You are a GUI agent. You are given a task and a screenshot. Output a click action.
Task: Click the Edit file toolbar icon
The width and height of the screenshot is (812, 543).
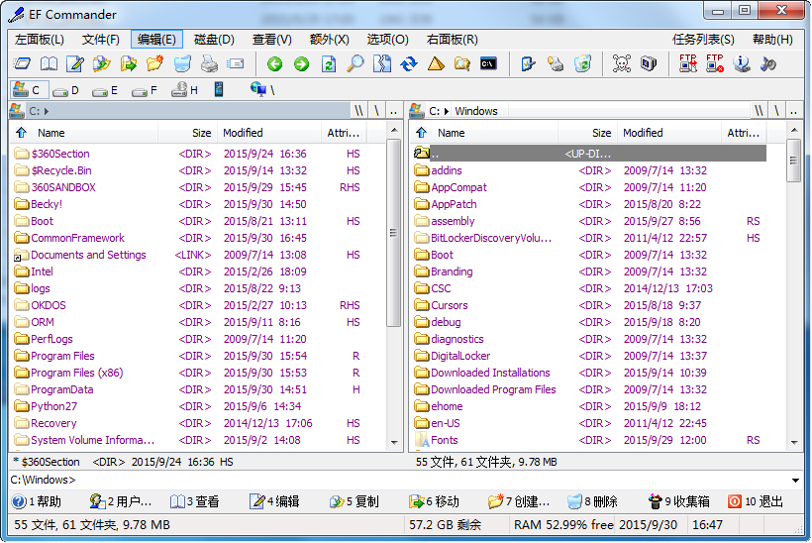[x=75, y=63]
